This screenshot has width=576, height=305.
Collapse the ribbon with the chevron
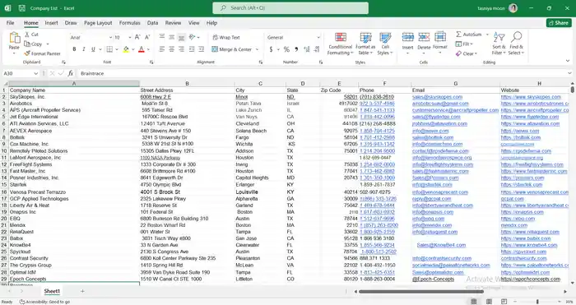tap(568, 61)
